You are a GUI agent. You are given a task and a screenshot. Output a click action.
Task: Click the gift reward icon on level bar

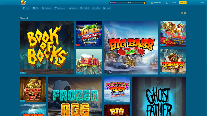(x=145, y=3)
